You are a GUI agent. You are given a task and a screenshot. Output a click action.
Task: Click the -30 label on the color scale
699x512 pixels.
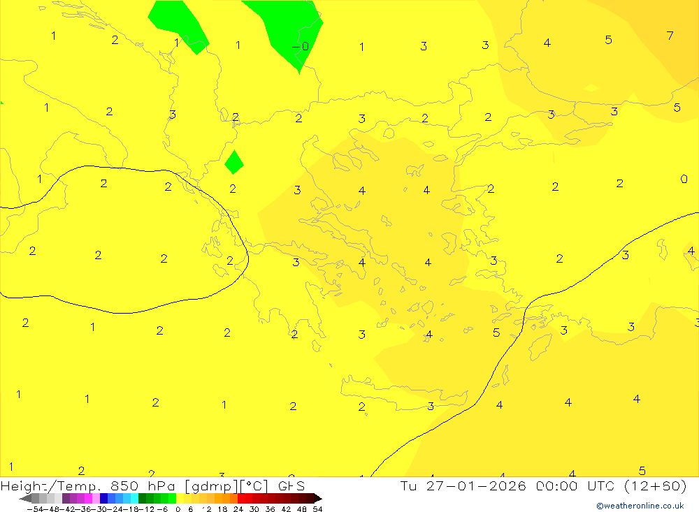[100, 509]
